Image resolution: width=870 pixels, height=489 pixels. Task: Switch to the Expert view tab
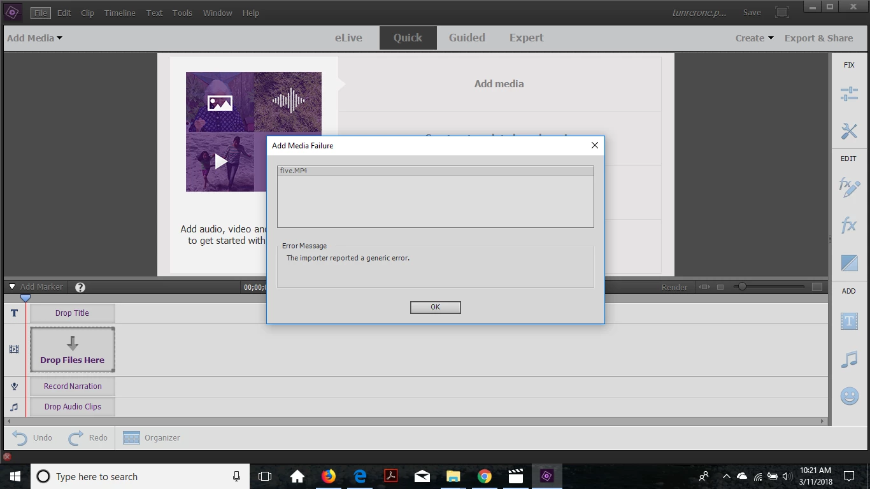point(526,38)
